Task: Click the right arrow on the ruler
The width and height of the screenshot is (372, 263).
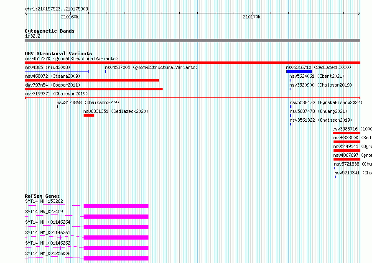Action: (x=359, y=13)
